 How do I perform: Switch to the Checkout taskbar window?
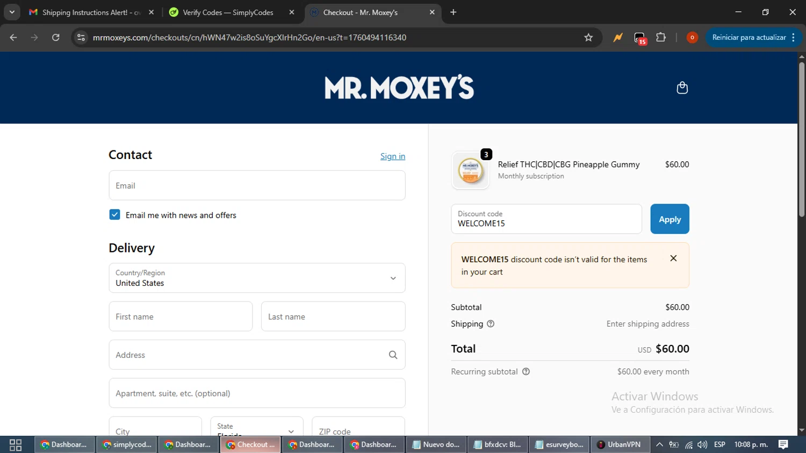pos(250,444)
